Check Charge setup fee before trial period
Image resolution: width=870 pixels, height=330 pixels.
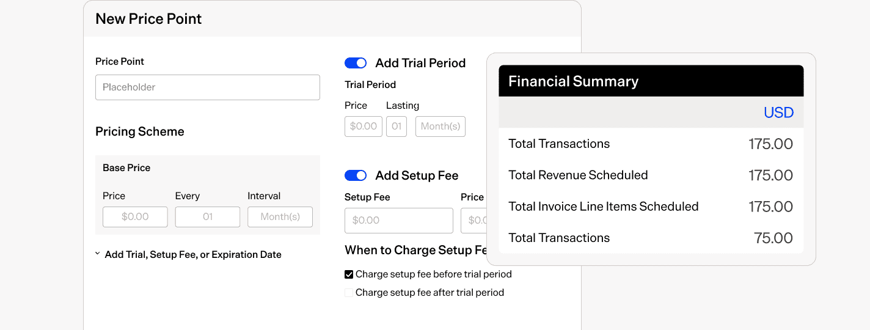[x=349, y=274]
